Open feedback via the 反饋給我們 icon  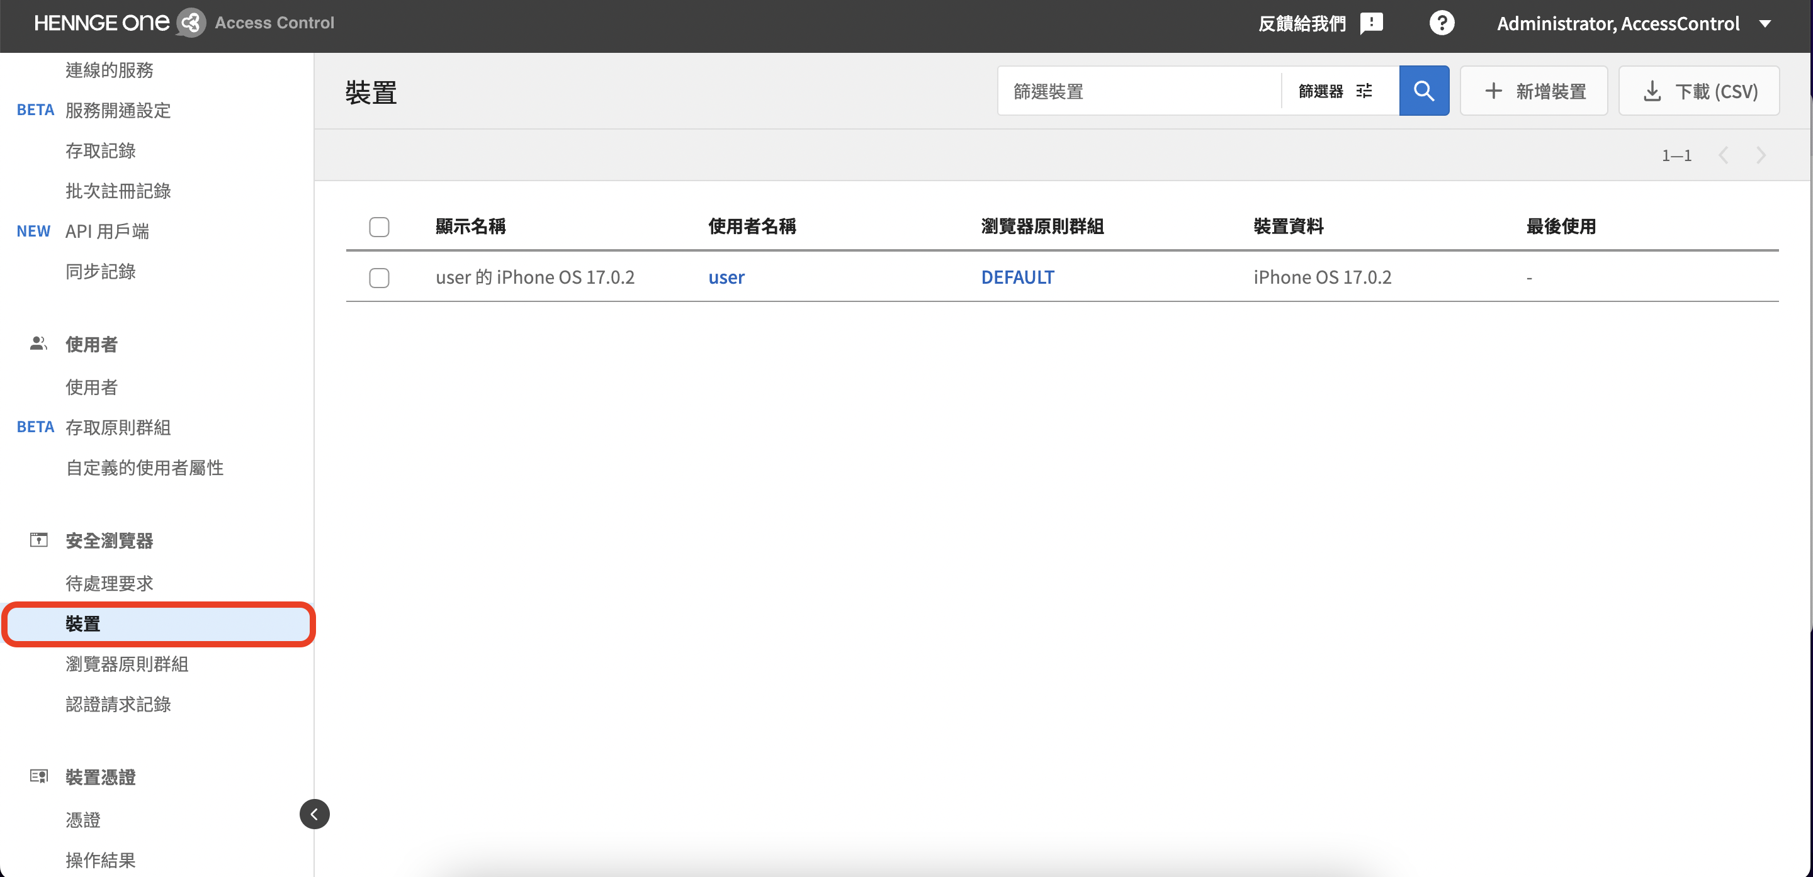(x=1371, y=23)
